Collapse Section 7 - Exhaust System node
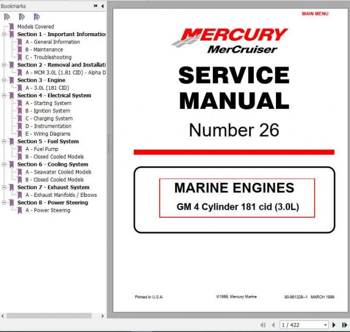Viewport: 350px width, 332px height. [x=4, y=188]
